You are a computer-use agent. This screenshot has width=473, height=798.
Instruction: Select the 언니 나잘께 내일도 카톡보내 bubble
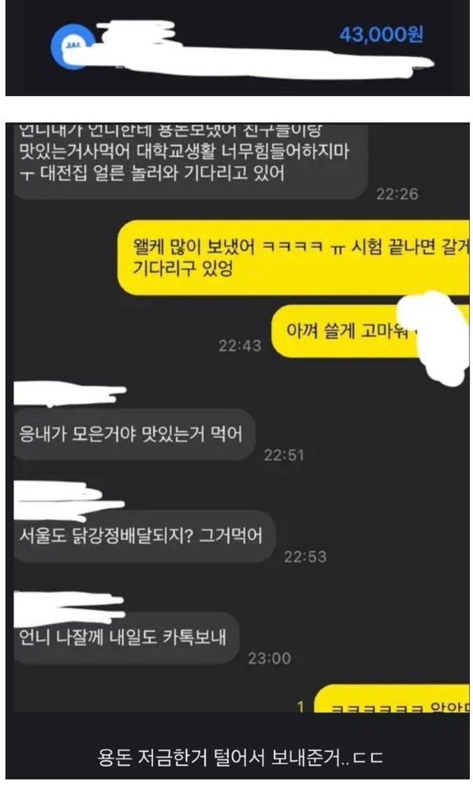pyautogui.click(x=126, y=638)
